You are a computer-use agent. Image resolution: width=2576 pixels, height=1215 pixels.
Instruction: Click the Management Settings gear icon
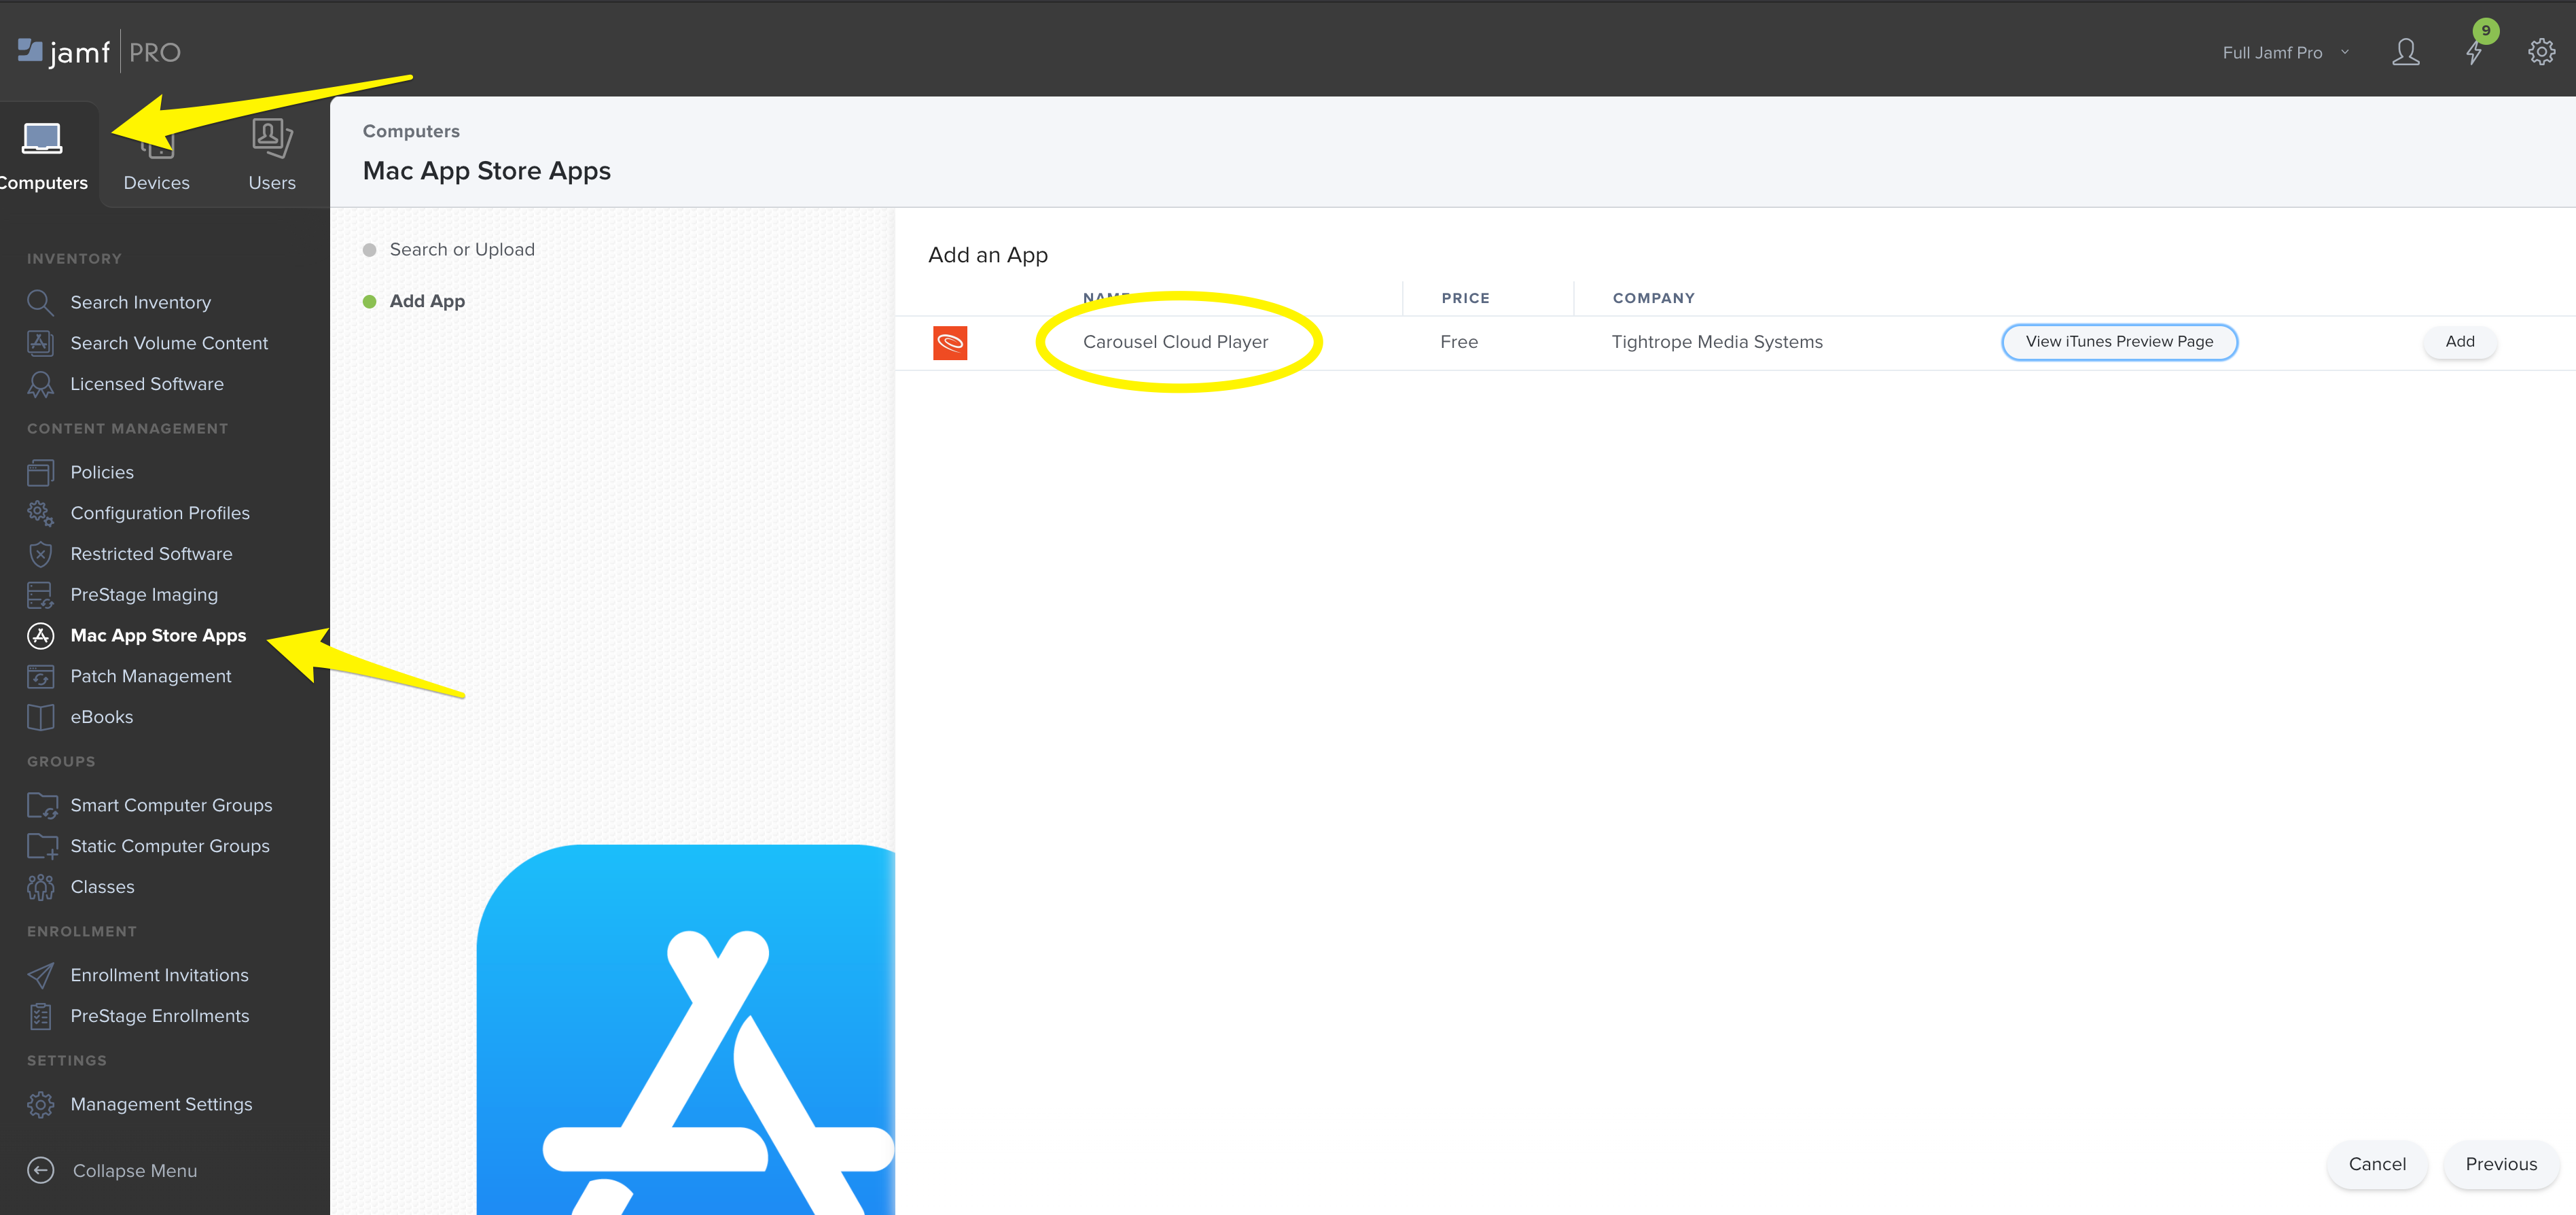click(x=40, y=1105)
